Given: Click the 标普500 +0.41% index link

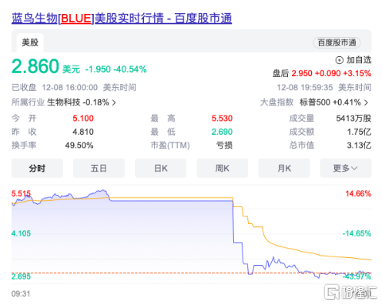Looking at the screenshot, I should [x=330, y=102].
